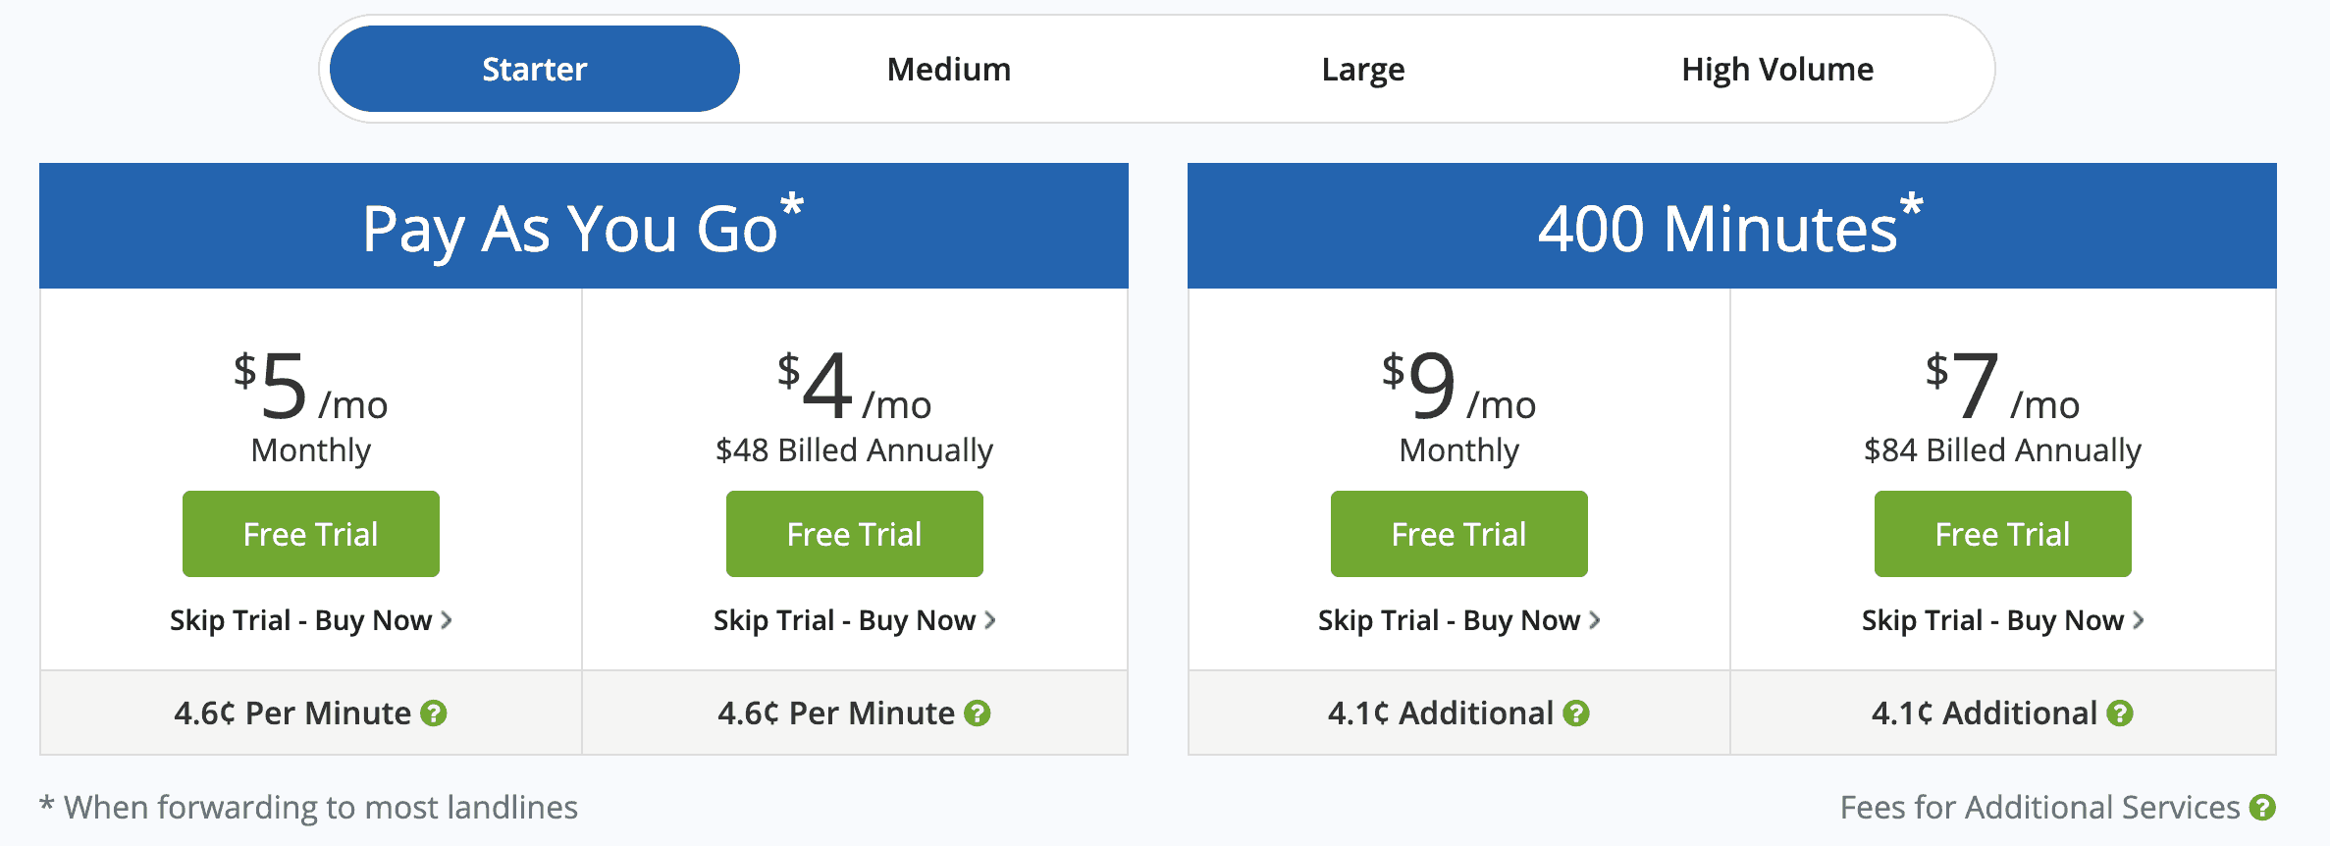Click Free Trial under $7 annual plan
2330x846 pixels.
point(2001,533)
